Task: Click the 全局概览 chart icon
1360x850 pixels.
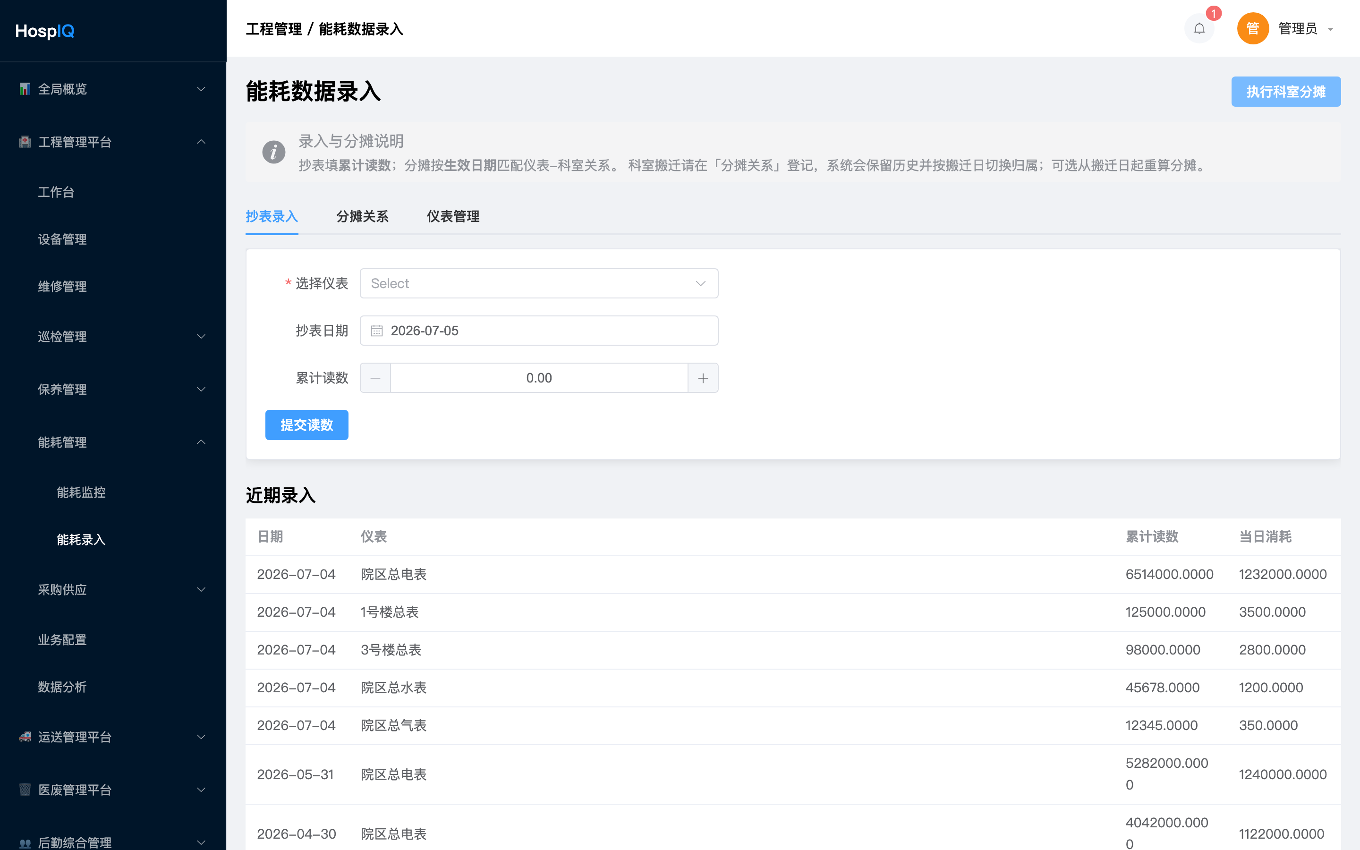Action: (x=25, y=89)
